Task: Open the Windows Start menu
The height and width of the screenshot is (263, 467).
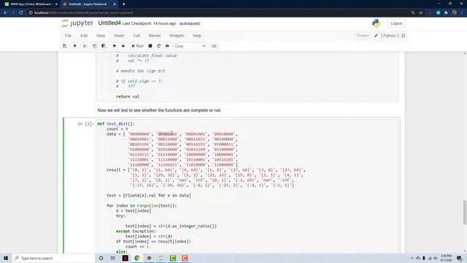Action: [6, 258]
